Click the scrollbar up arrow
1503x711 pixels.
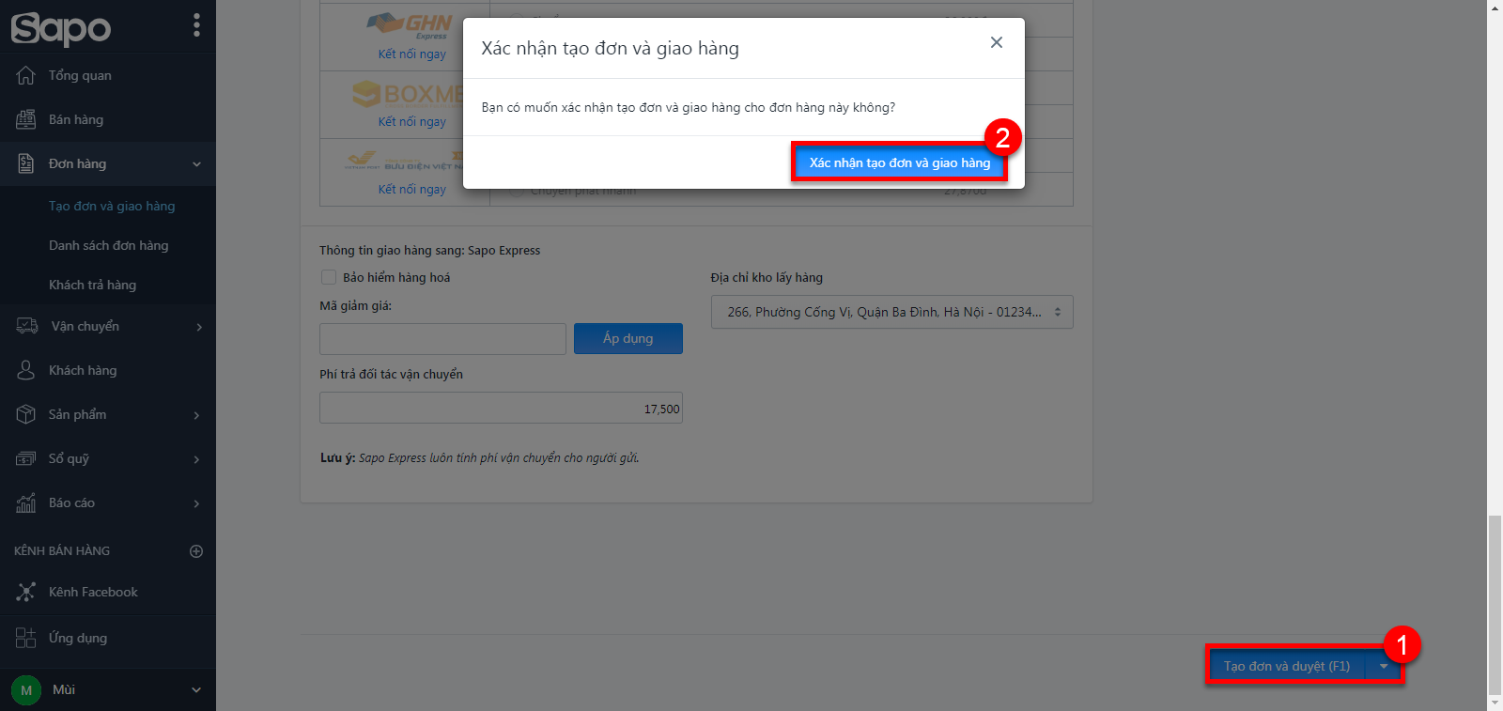click(x=1495, y=8)
